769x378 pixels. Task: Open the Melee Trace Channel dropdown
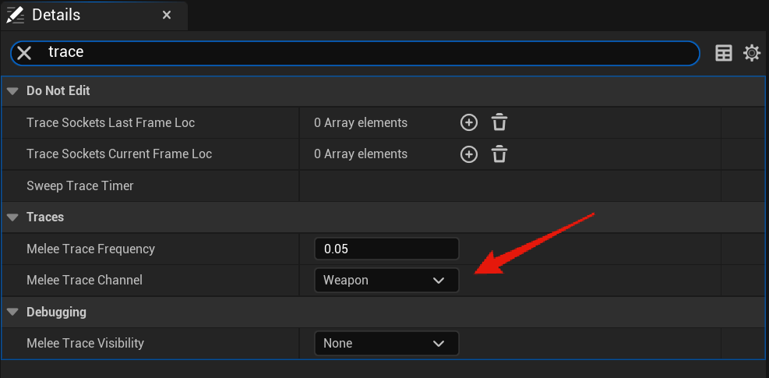click(x=386, y=281)
